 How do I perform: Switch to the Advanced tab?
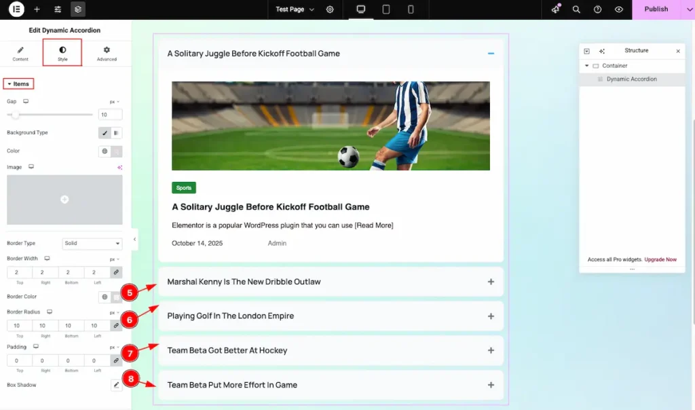coord(107,54)
